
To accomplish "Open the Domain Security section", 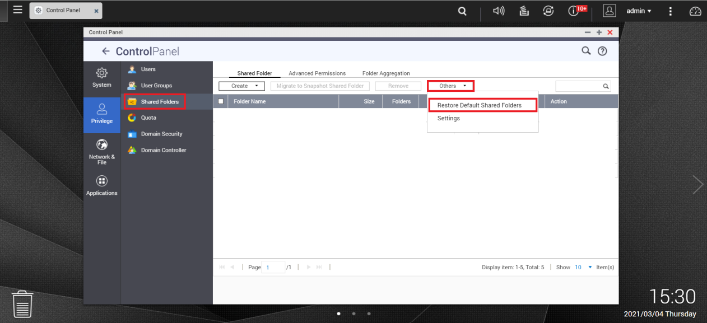I will tap(167, 134).
